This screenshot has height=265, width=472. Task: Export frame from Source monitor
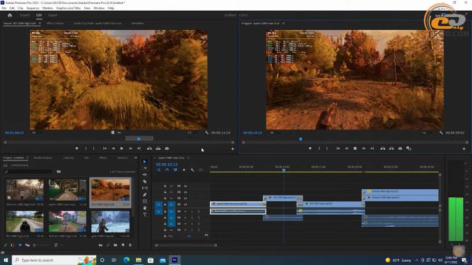tap(166, 148)
